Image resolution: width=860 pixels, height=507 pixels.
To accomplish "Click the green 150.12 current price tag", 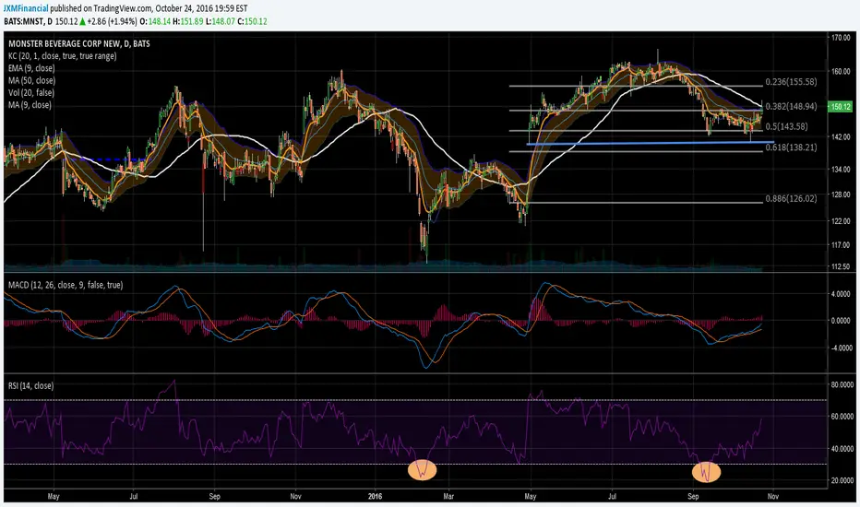I will 841,107.
